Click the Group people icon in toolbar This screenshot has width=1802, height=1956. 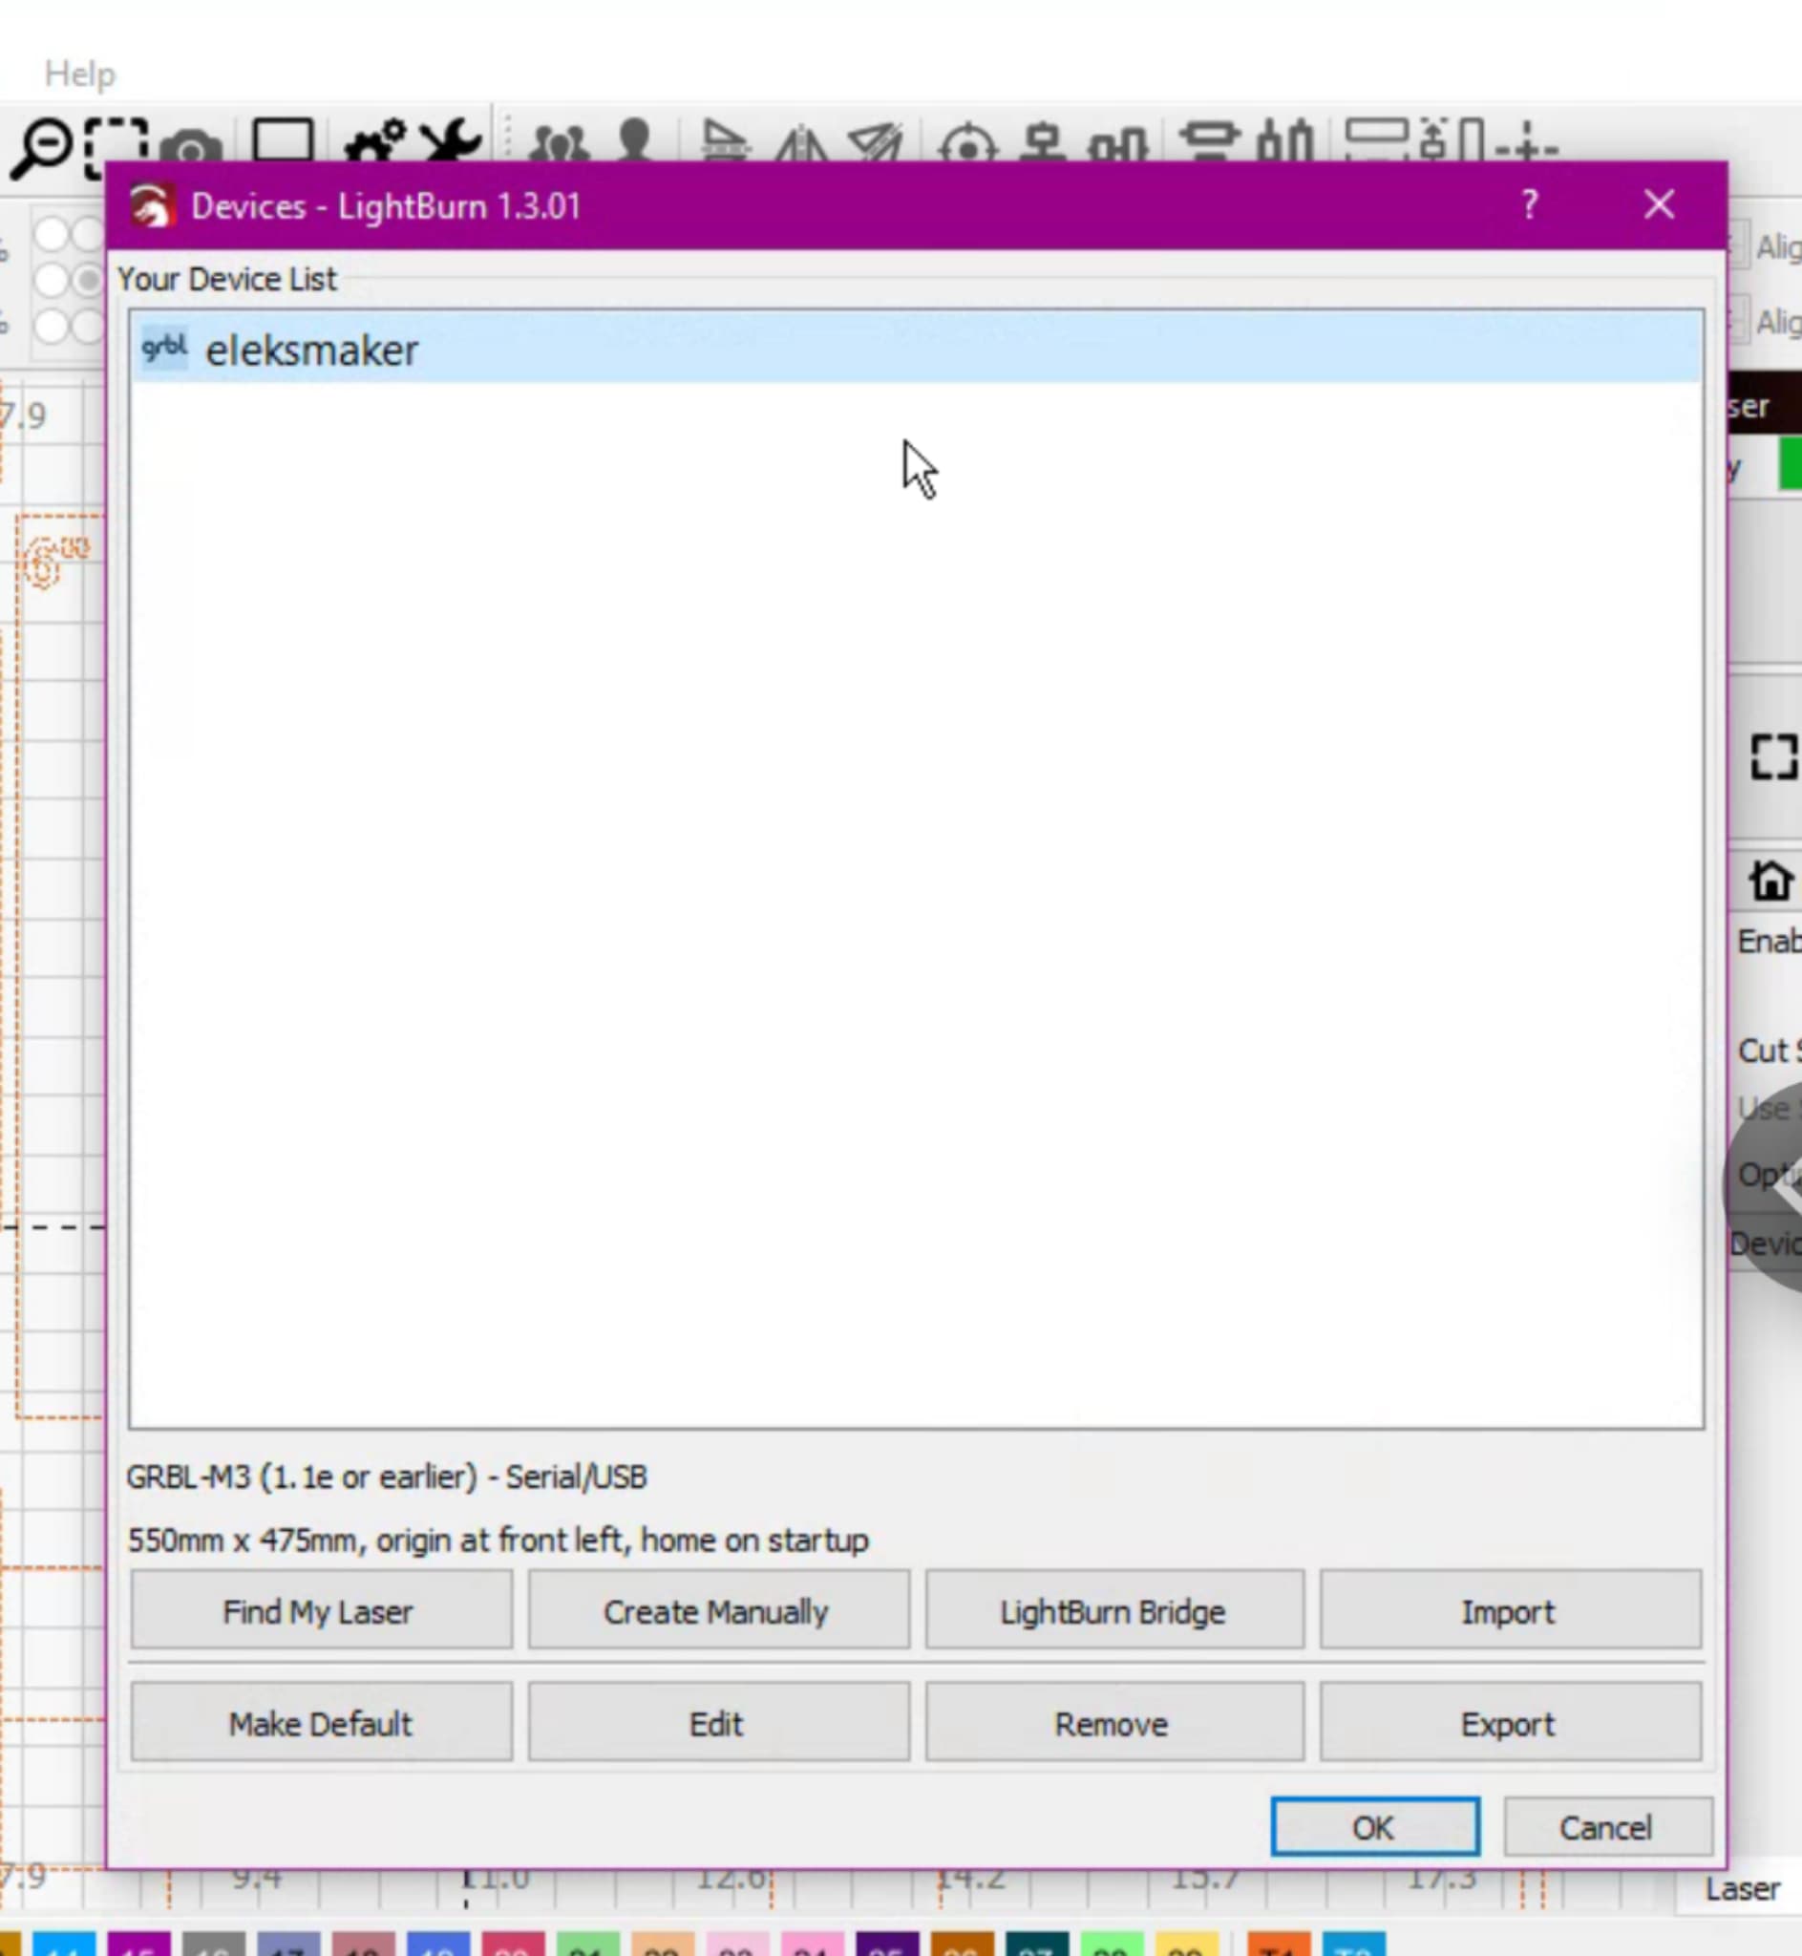(x=559, y=142)
